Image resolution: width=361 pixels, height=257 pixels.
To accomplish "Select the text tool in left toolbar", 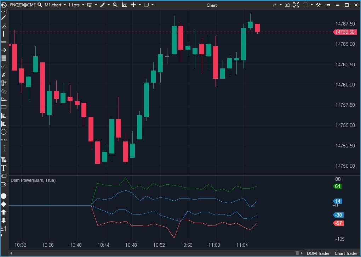I will (4, 168).
